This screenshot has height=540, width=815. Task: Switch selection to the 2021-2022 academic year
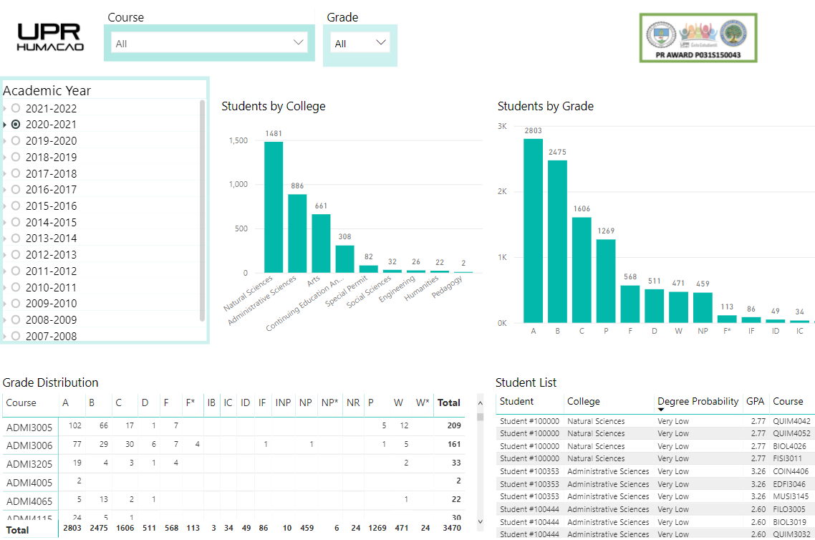pyautogui.click(x=14, y=107)
